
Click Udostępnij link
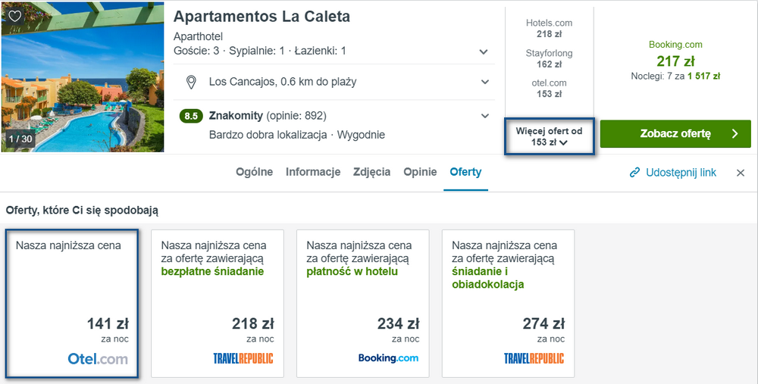pyautogui.click(x=681, y=173)
